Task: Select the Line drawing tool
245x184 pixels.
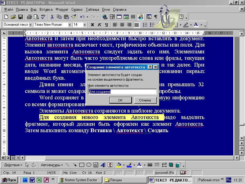Action: click(68, 165)
